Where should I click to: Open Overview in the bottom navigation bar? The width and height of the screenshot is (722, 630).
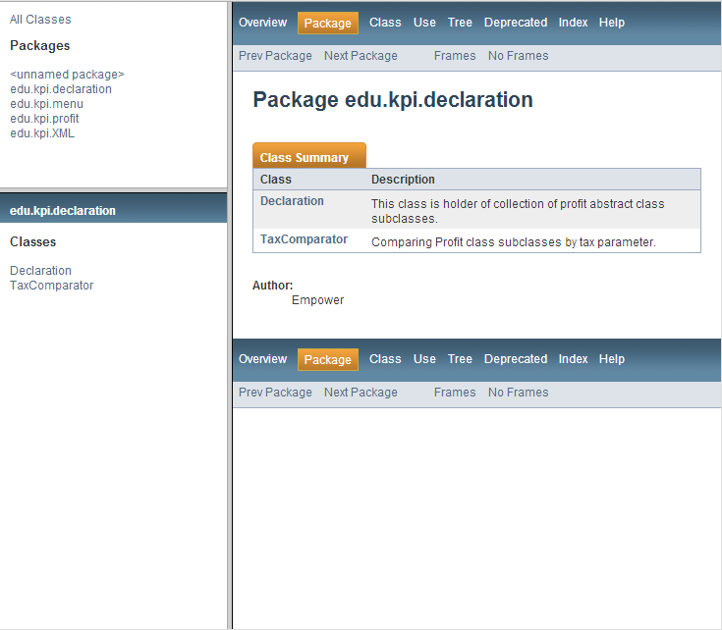click(262, 359)
